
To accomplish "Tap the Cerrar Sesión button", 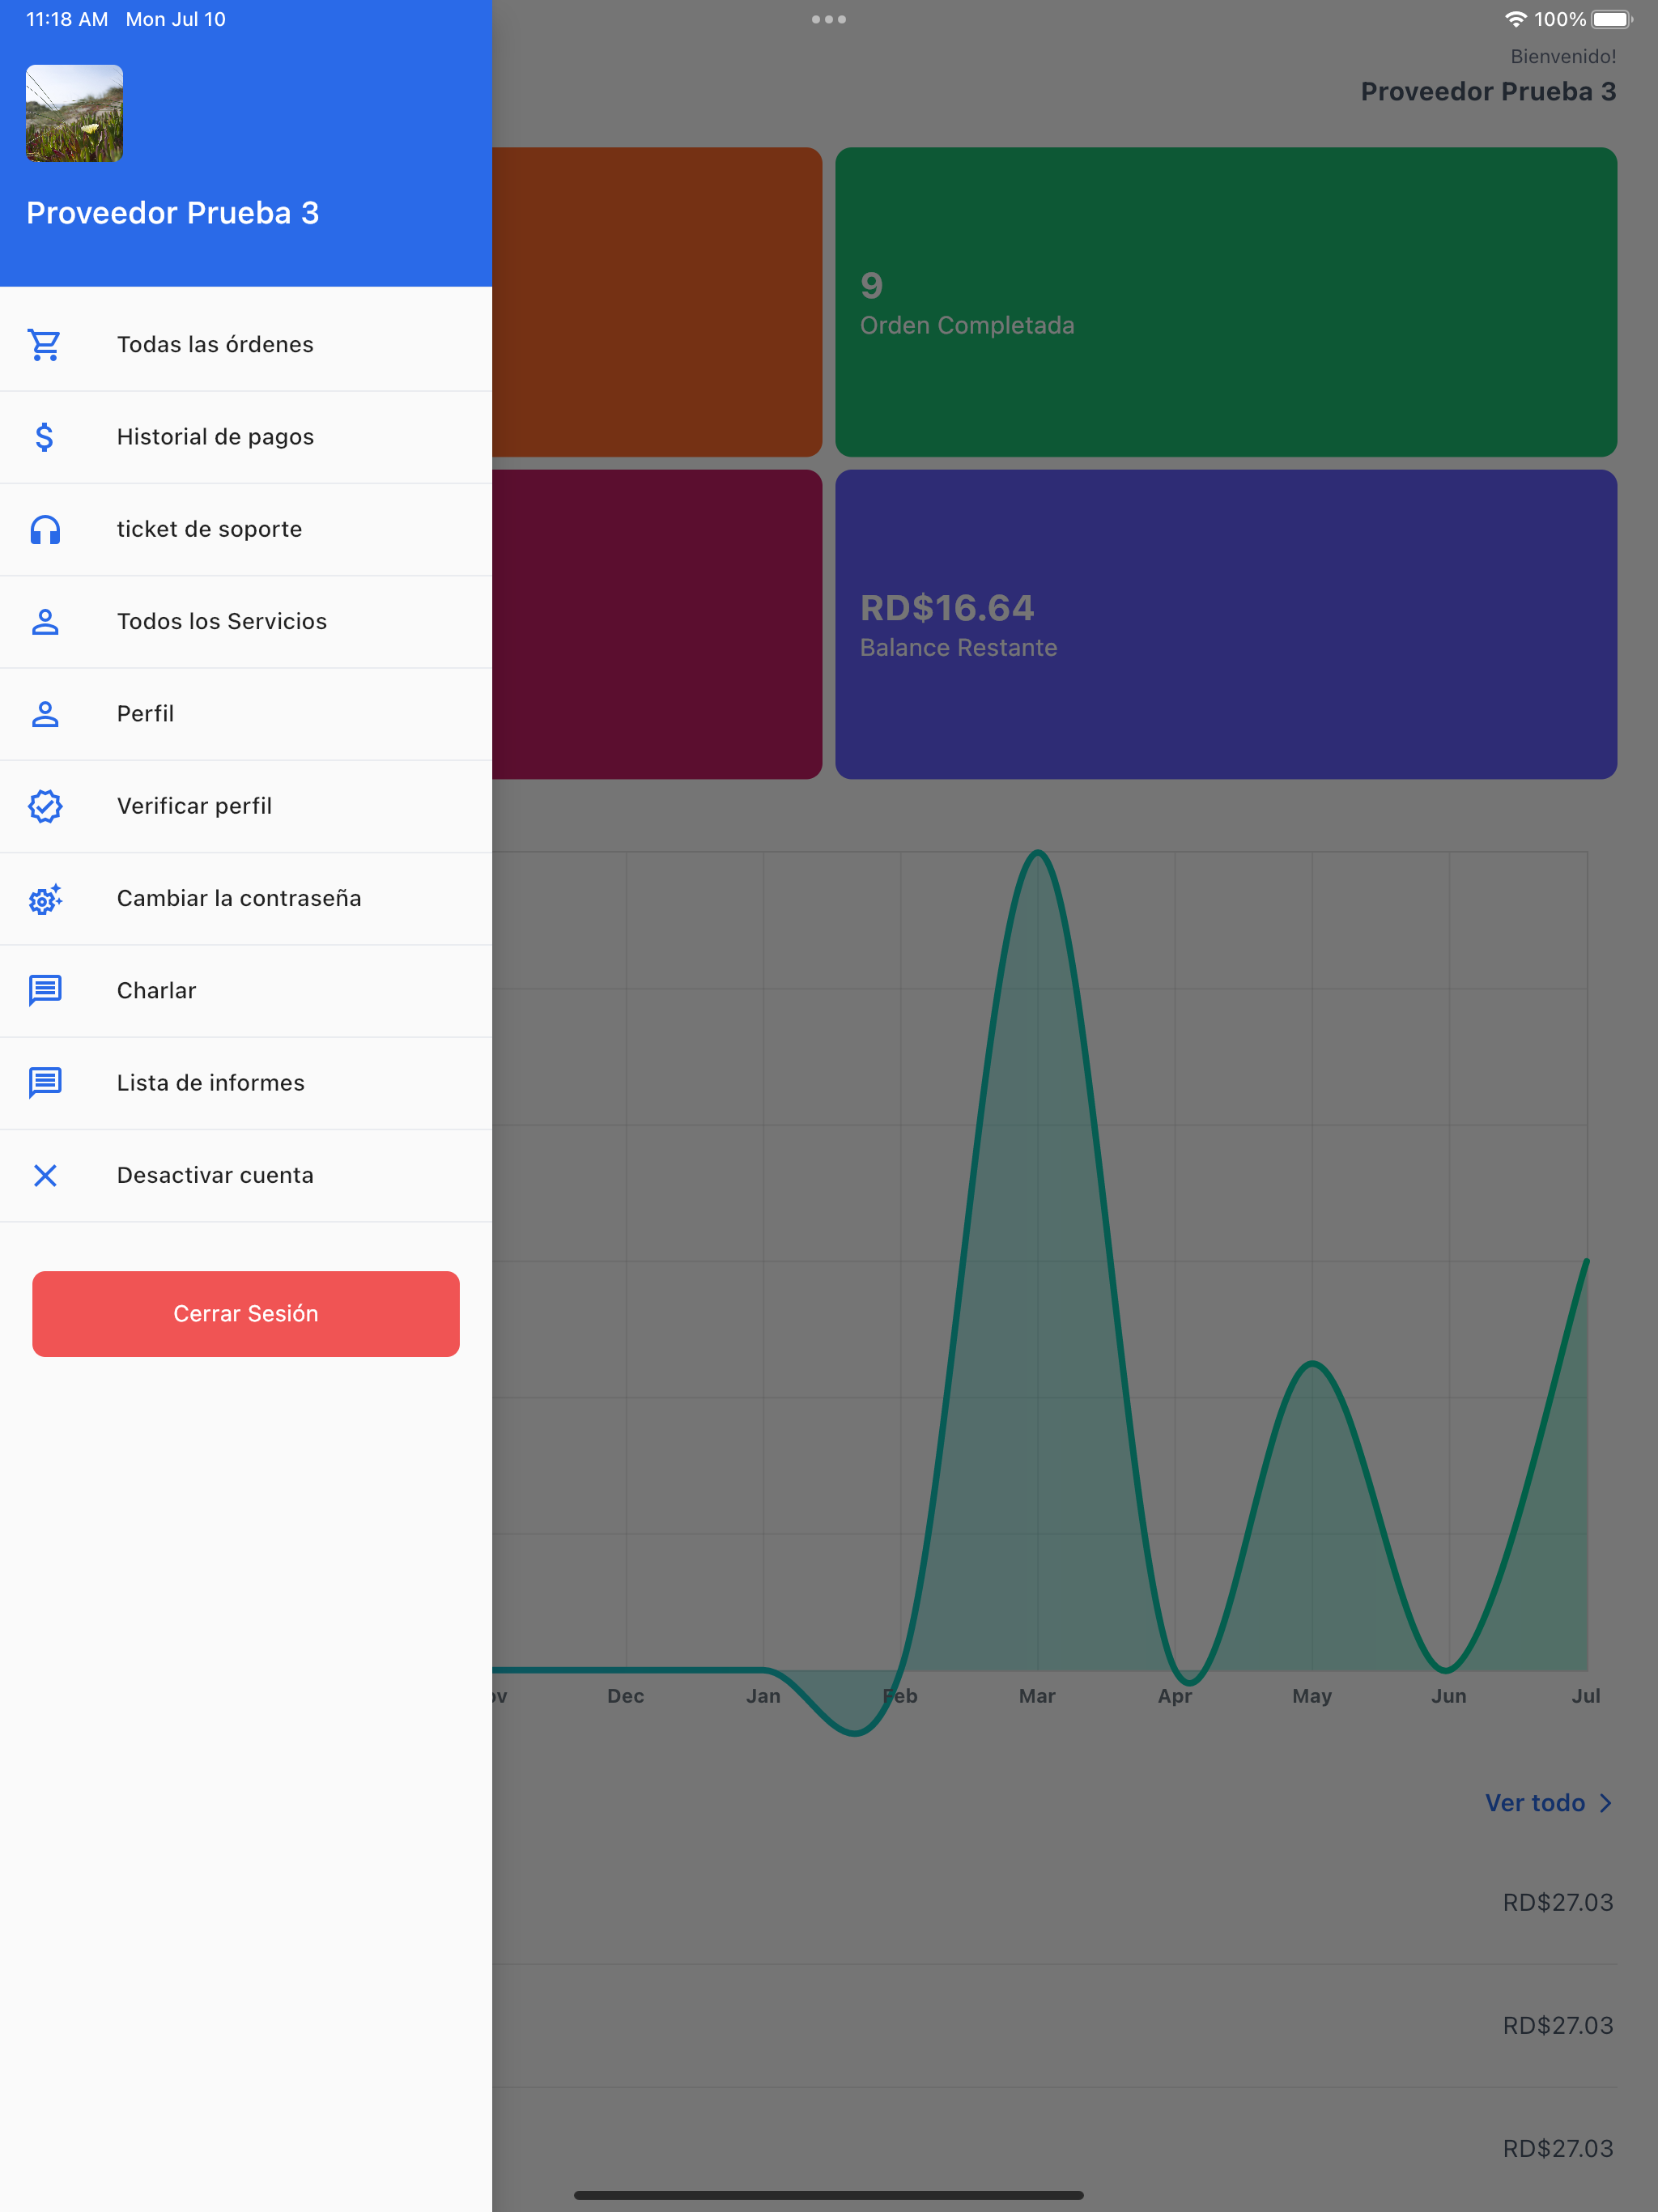I will click(x=246, y=1314).
